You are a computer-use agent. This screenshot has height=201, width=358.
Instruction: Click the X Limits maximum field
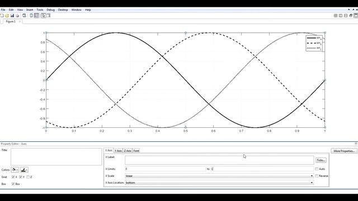coord(262,169)
